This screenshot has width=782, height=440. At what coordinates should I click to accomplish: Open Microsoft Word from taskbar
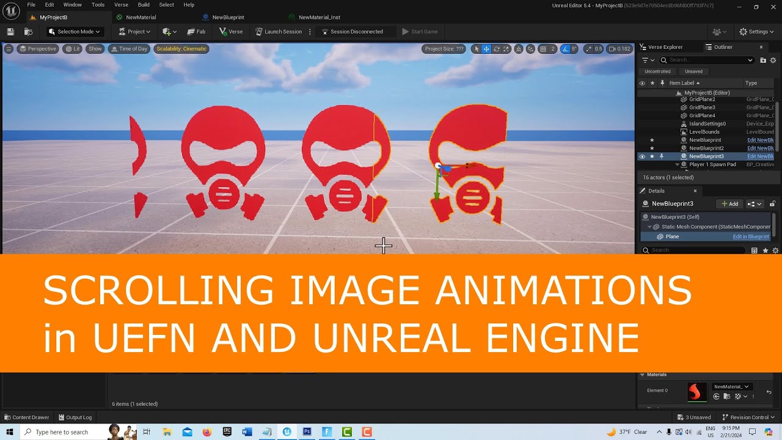tap(247, 432)
